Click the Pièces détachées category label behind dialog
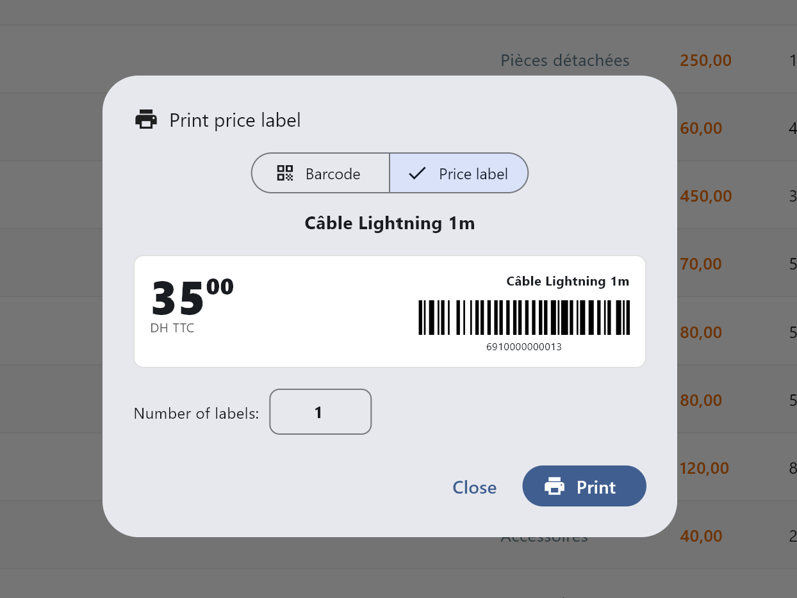The image size is (797, 598). pyautogui.click(x=565, y=60)
